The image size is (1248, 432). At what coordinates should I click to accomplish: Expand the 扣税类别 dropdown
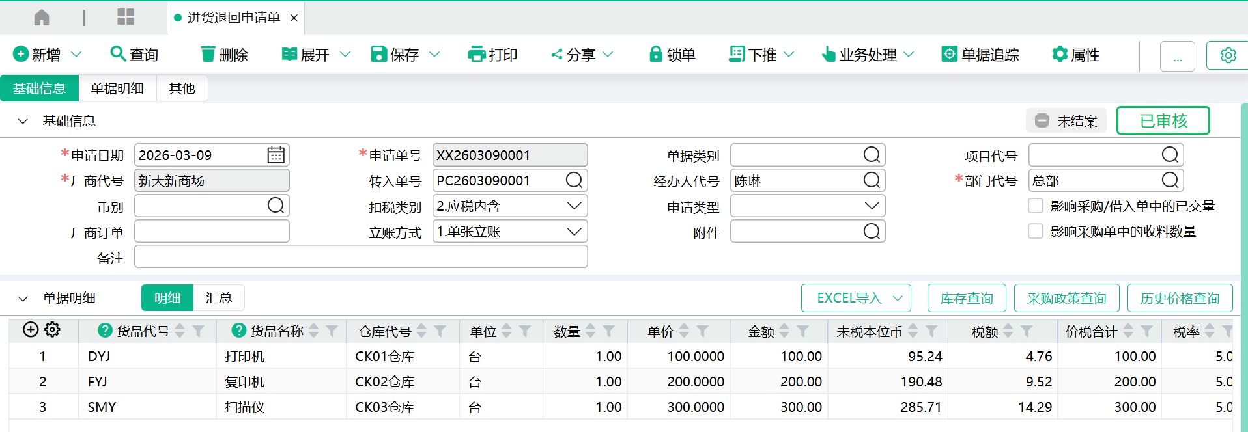point(574,206)
